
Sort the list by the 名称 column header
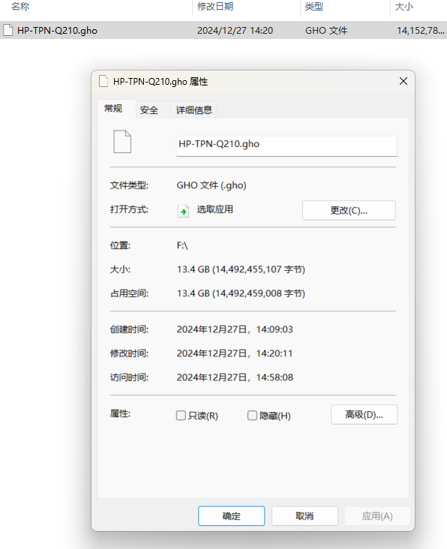click(x=20, y=7)
